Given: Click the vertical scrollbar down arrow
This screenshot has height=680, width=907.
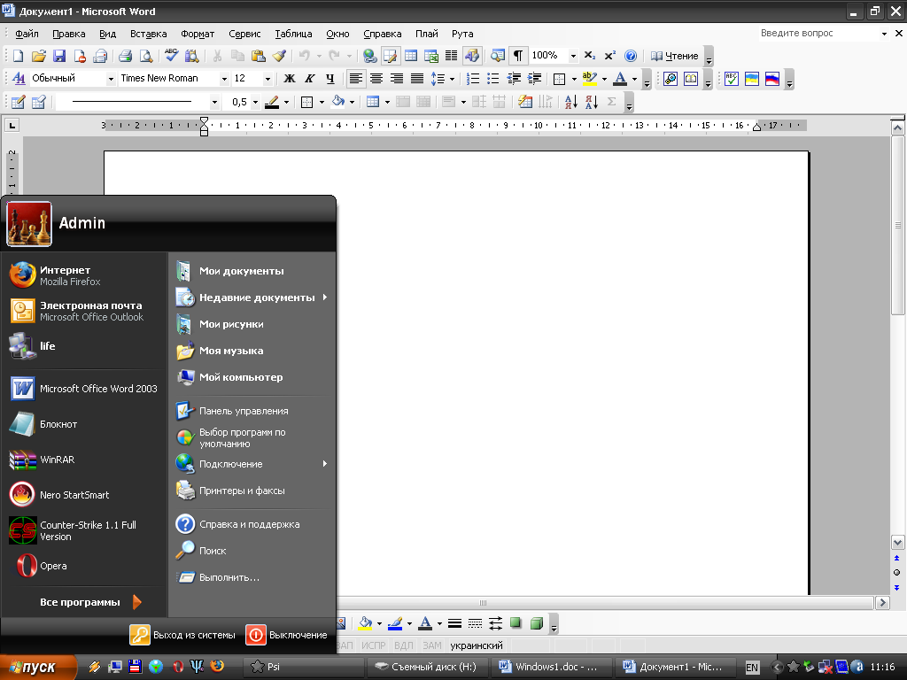Looking at the screenshot, I should pos(897,543).
